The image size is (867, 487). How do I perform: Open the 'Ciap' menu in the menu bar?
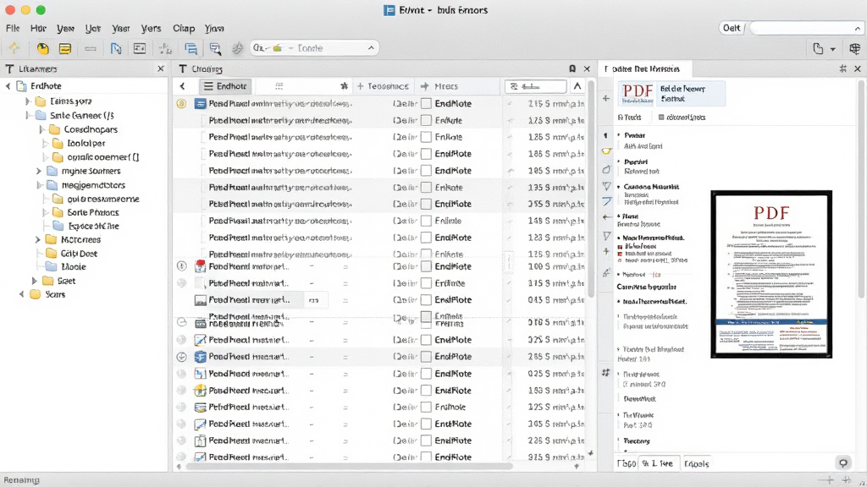click(x=184, y=28)
